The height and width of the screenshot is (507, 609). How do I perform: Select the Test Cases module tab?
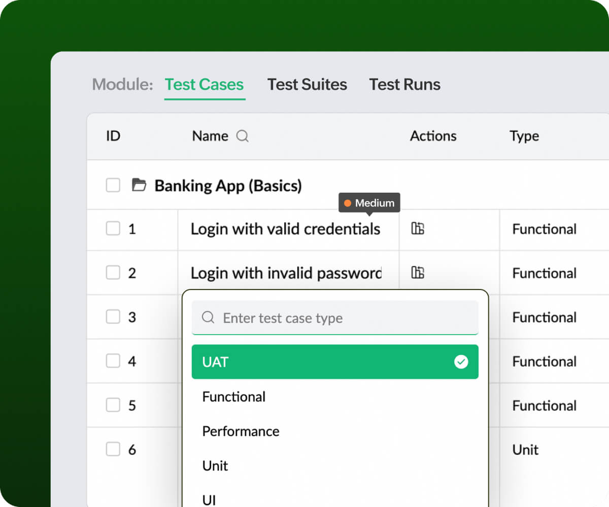[x=205, y=84]
